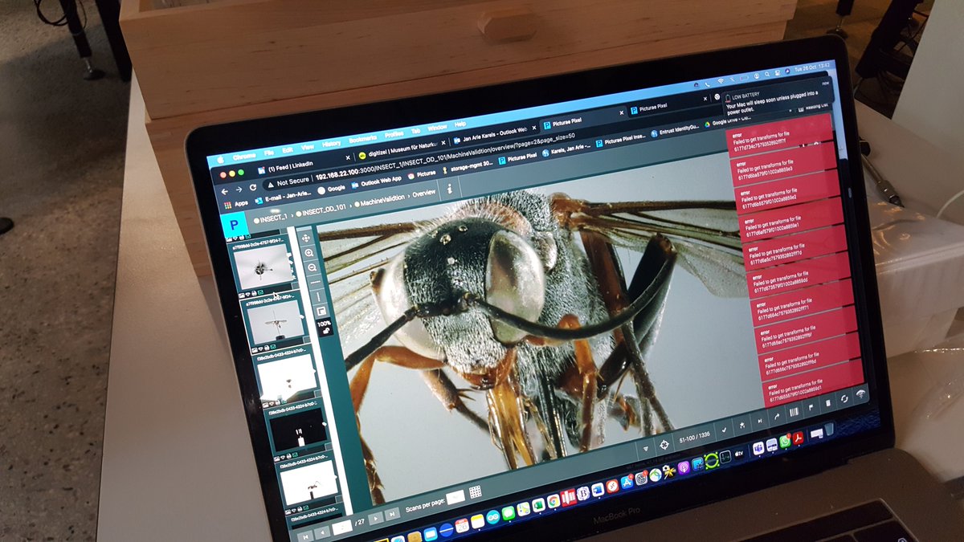
Task: Open the Bookmarks menu
Action: [x=362, y=138]
